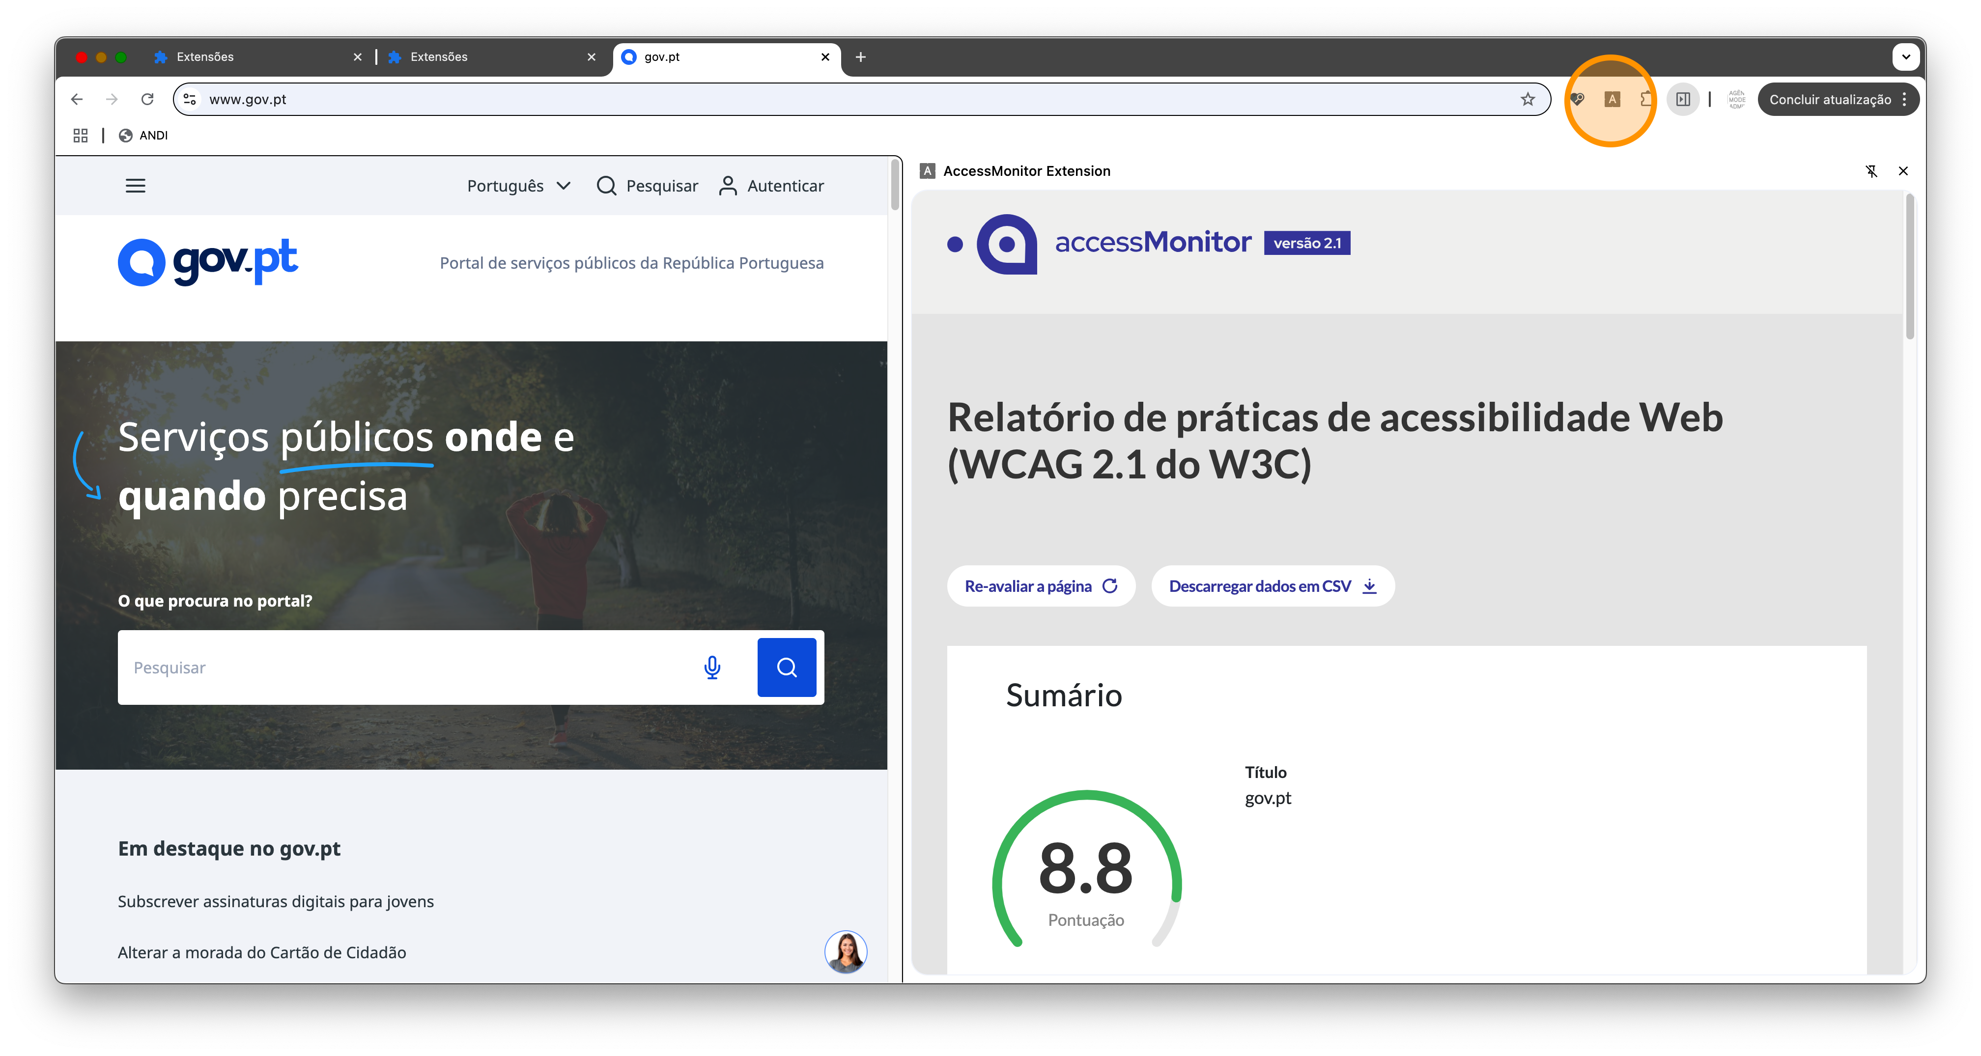Open the gov.pt hamburger menu
The width and height of the screenshot is (1981, 1056).
tap(135, 185)
